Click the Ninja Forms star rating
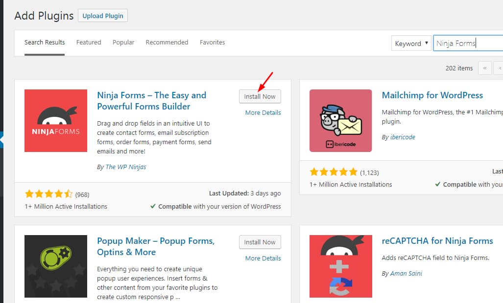This screenshot has height=303, width=503. click(48, 194)
